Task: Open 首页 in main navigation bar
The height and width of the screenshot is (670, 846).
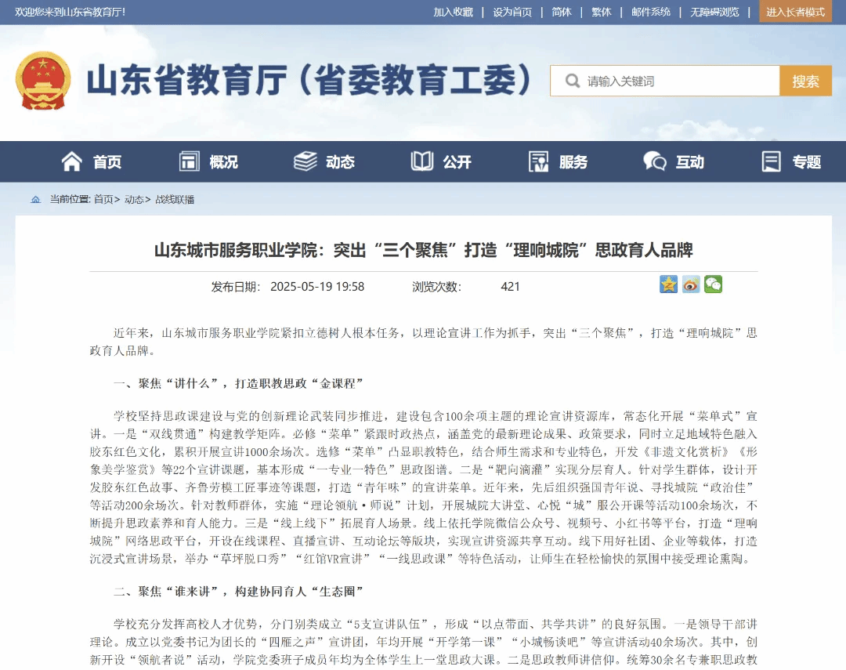Action: tap(92, 162)
